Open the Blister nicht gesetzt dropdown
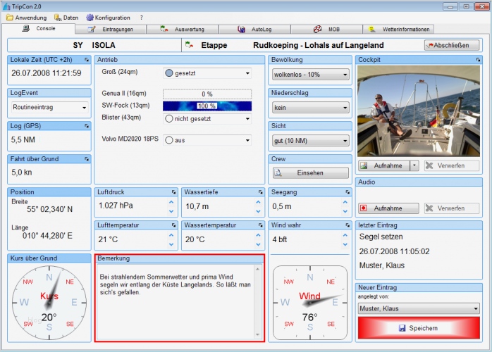The width and height of the screenshot is (492, 352). [x=207, y=119]
